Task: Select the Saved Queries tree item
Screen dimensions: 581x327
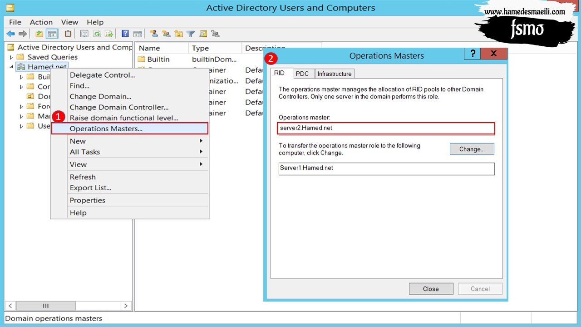Action: tap(53, 57)
